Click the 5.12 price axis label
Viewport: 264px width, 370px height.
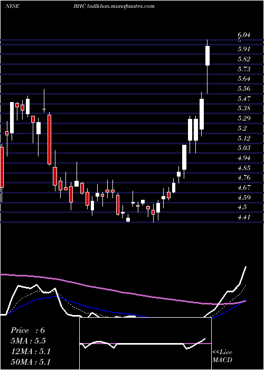click(x=244, y=138)
